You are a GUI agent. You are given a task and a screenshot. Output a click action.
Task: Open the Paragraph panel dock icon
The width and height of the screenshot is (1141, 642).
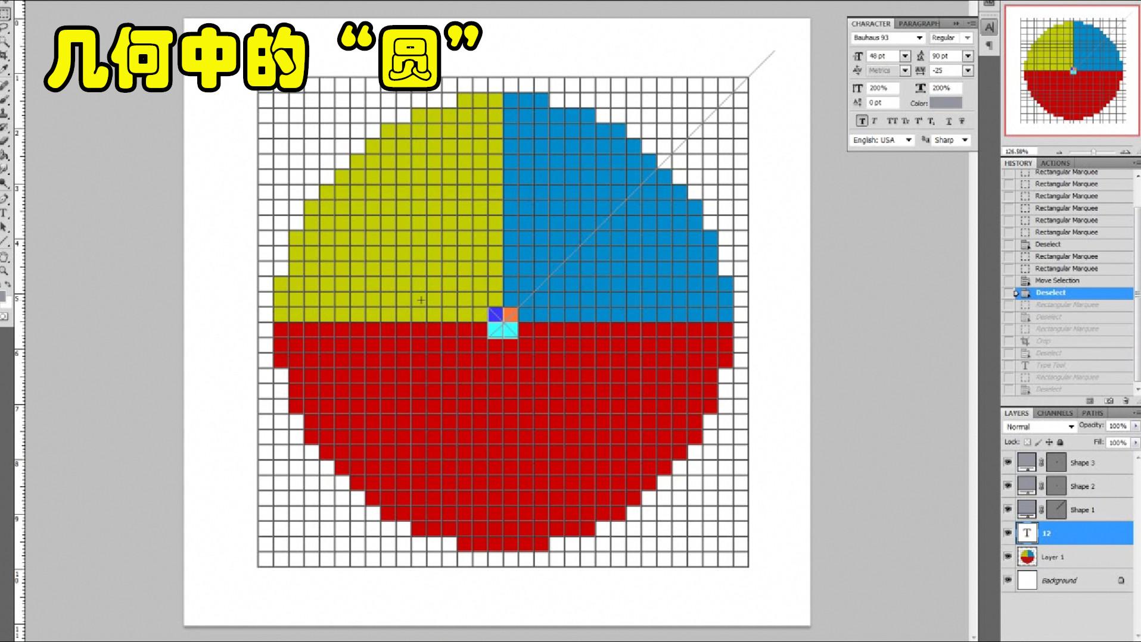click(989, 46)
